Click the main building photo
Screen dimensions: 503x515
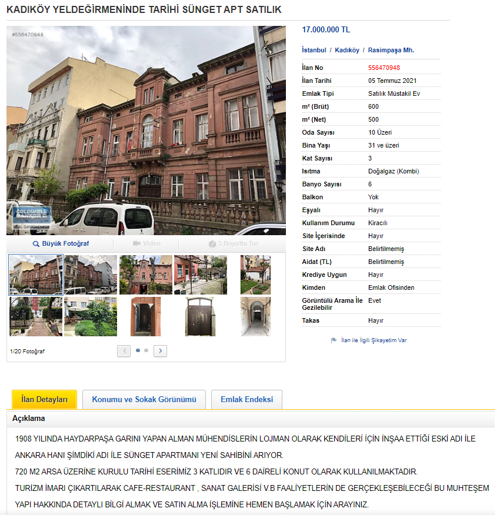[x=146, y=131]
